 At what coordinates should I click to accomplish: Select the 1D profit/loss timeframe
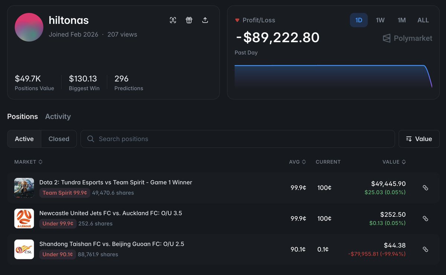click(359, 20)
